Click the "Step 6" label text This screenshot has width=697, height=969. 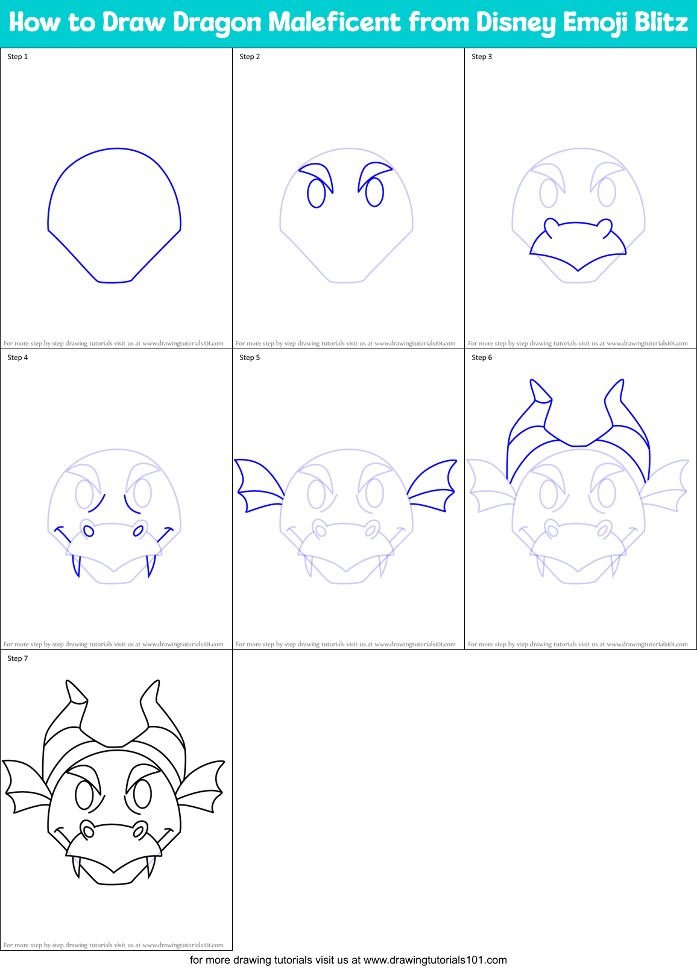(x=482, y=358)
